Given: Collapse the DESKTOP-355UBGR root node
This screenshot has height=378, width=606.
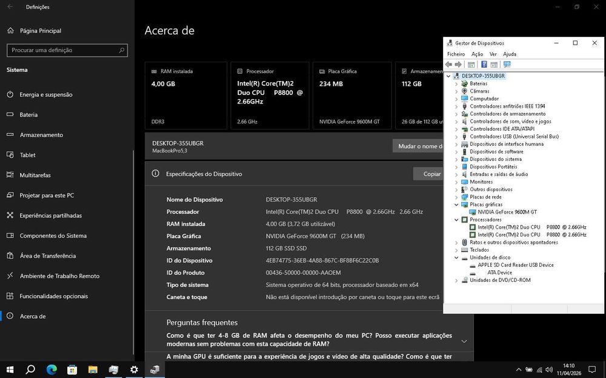Looking at the screenshot, I should [448, 76].
